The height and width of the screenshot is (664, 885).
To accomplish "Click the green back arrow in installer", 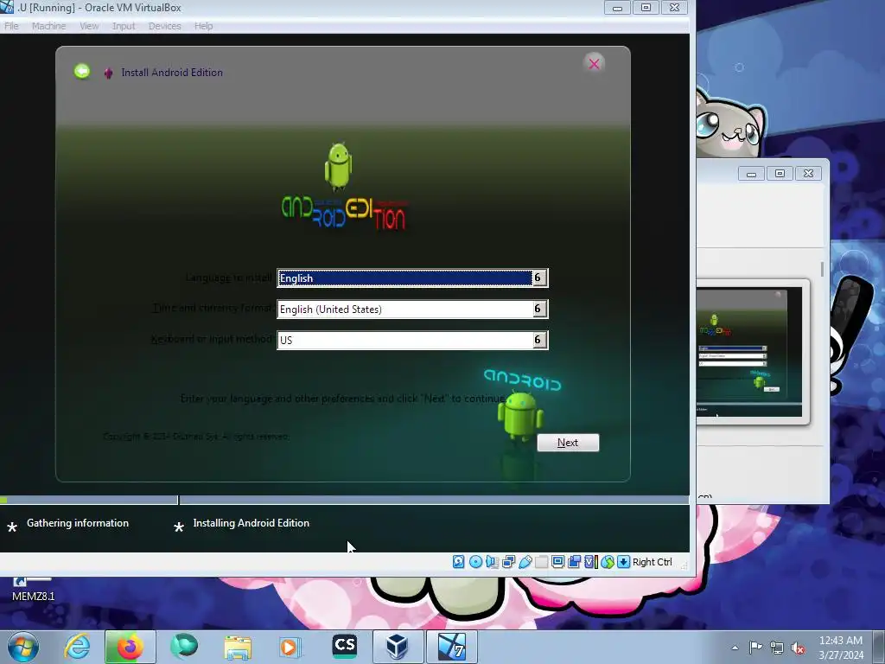I will 82,71.
